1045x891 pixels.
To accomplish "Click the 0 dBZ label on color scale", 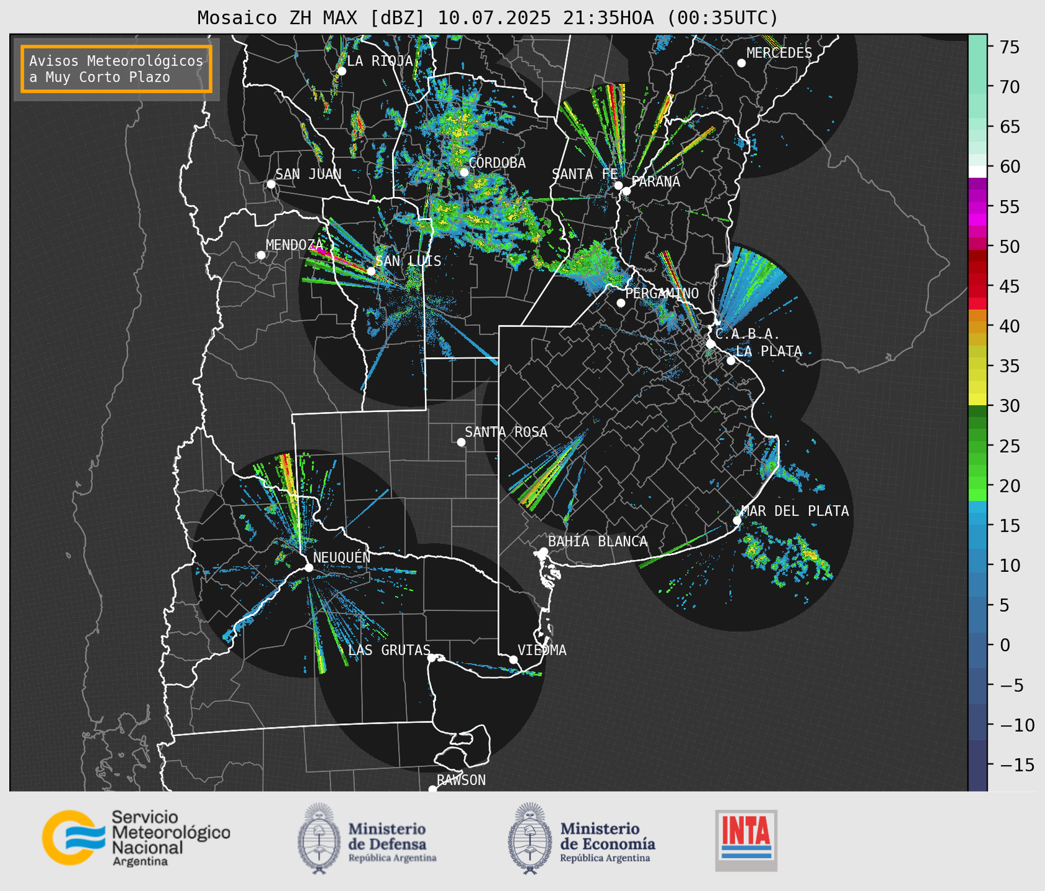I will point(1005,645).
